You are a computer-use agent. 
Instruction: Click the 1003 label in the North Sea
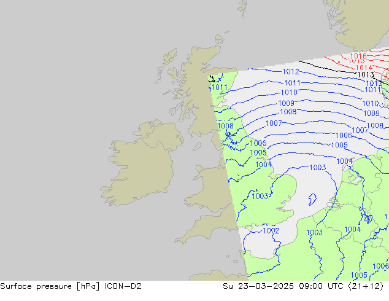(318, 168)
